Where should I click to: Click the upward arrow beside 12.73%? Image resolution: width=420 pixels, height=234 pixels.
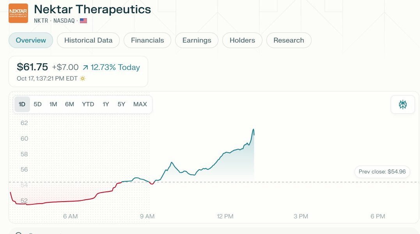[85, 67]
